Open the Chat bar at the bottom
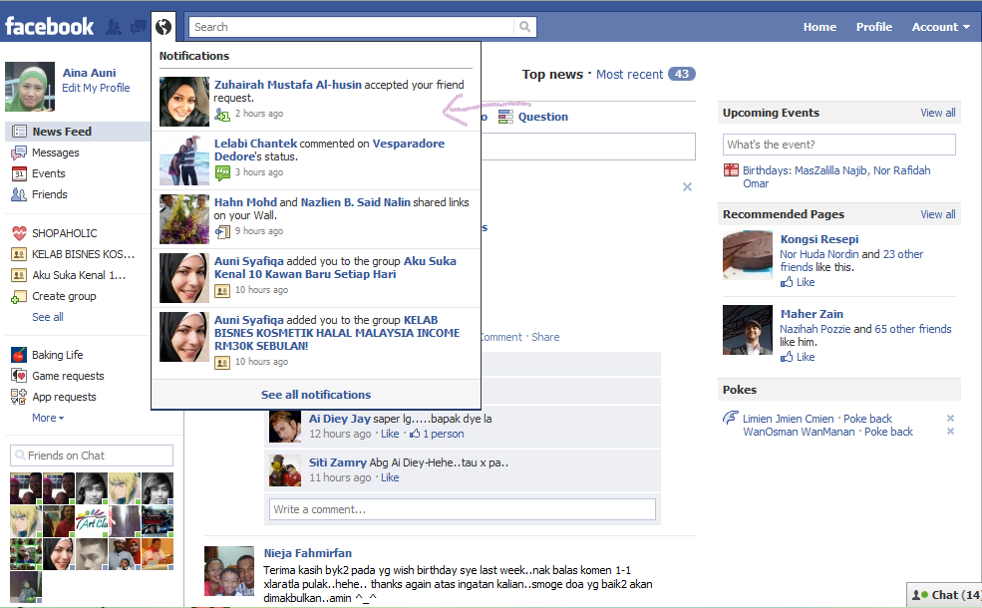Viewport: 982px width, 608px height. click(946, 595)
